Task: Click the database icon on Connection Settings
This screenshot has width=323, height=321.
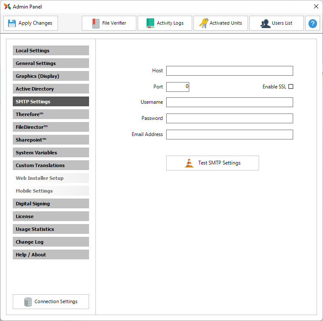Action: coord(28,302)
